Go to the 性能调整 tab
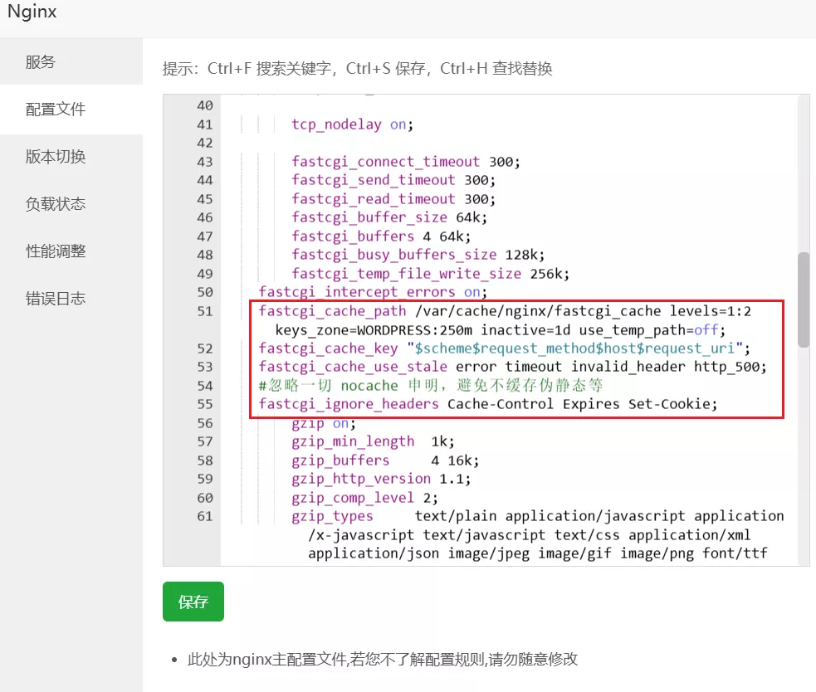 point(56,251)
